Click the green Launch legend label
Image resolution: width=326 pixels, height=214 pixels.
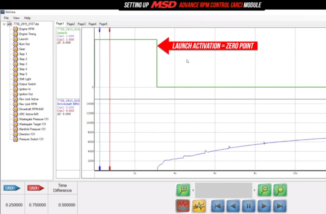pos(62,33)
